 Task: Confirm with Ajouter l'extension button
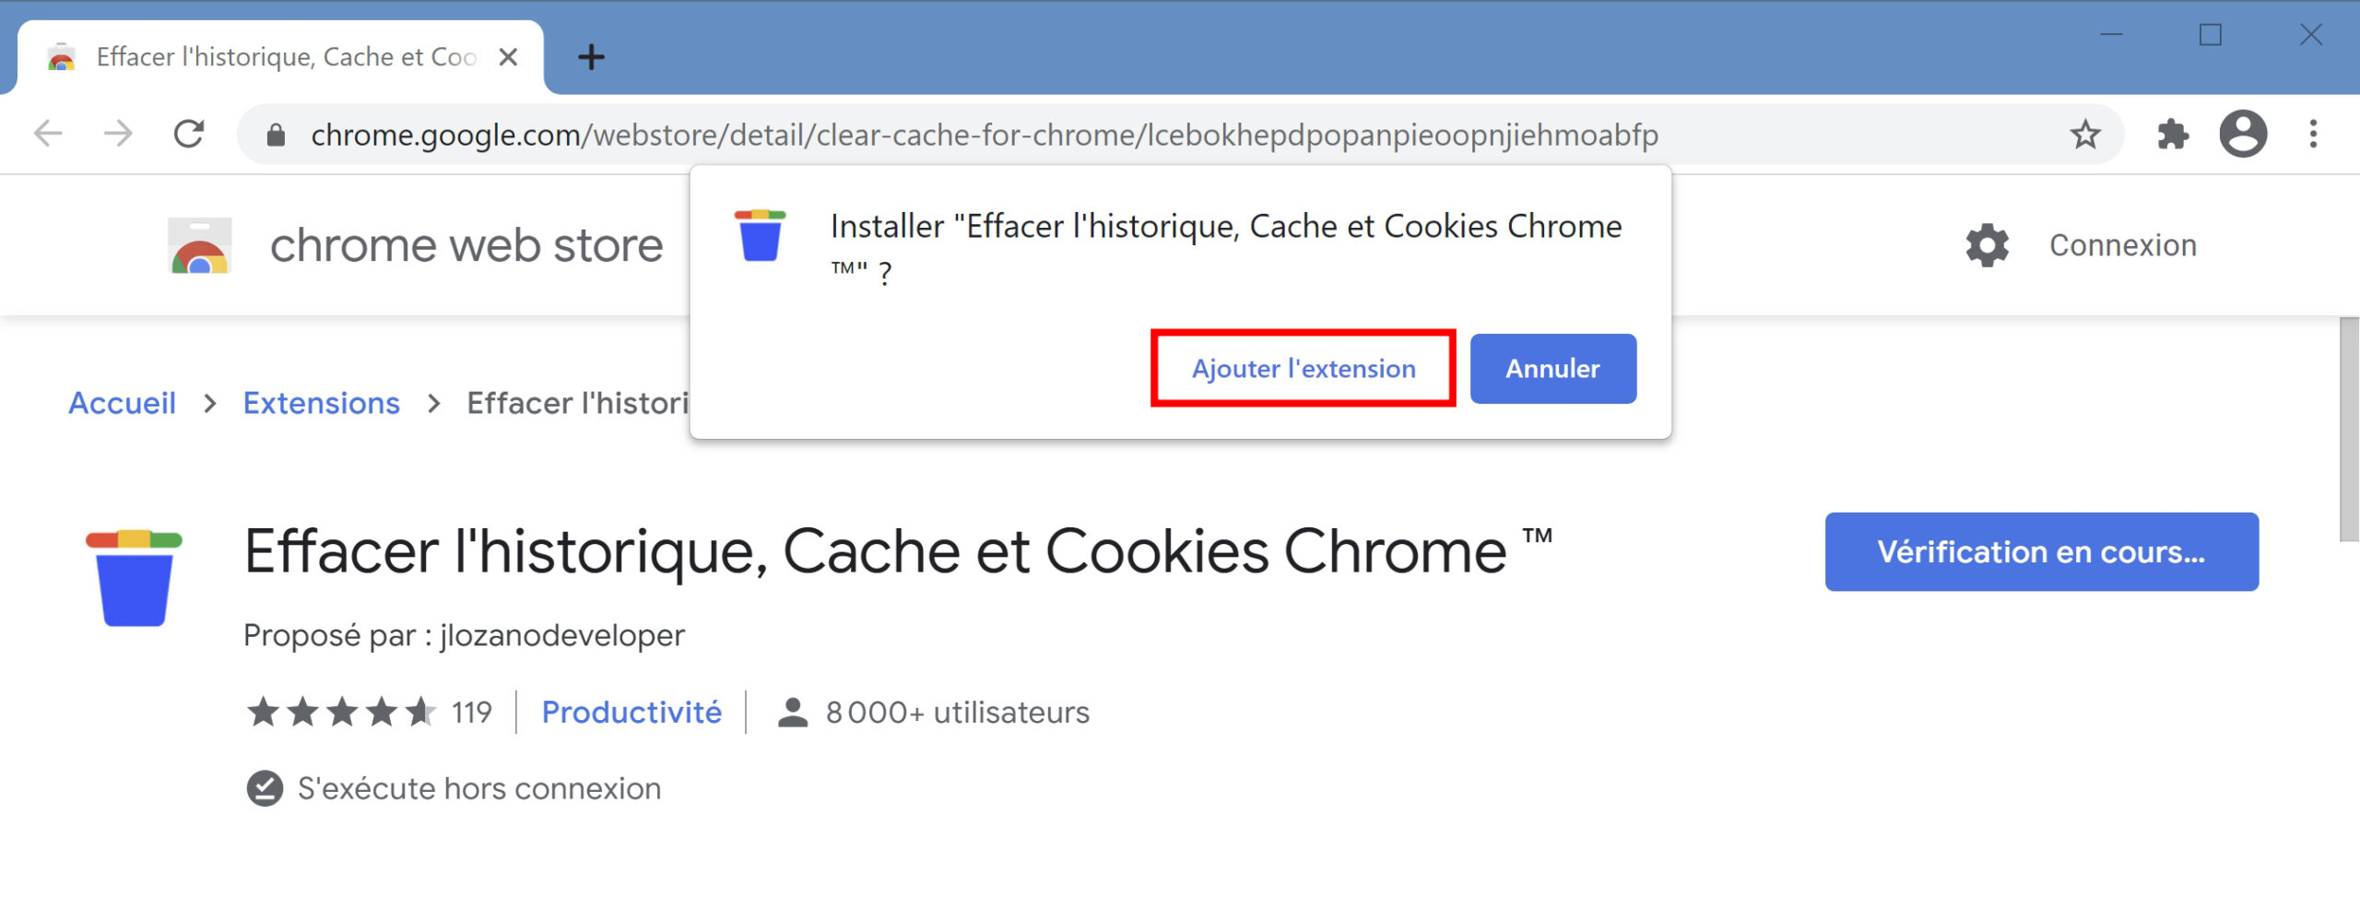1303,369
